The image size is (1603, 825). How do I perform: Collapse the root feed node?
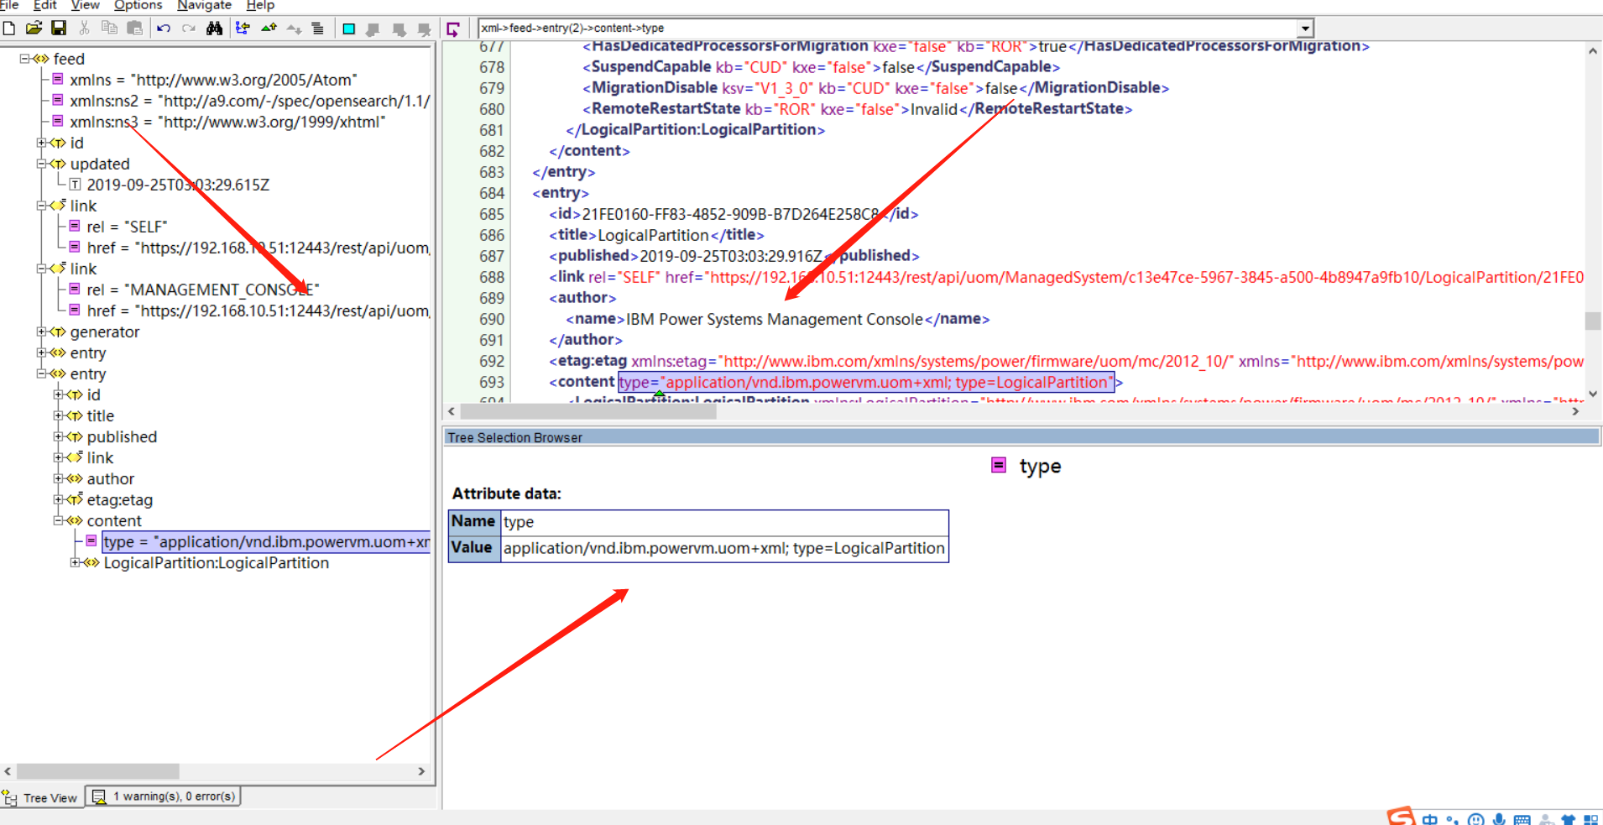[24, 59]
